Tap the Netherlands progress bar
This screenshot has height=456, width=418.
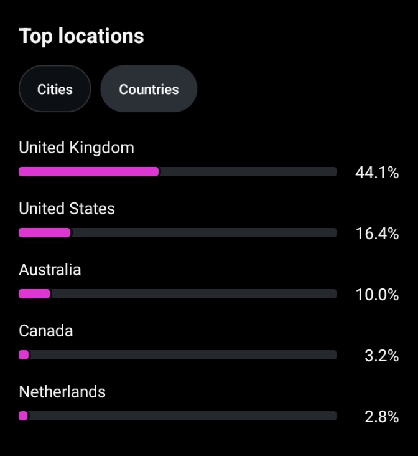tap(177, 416)
